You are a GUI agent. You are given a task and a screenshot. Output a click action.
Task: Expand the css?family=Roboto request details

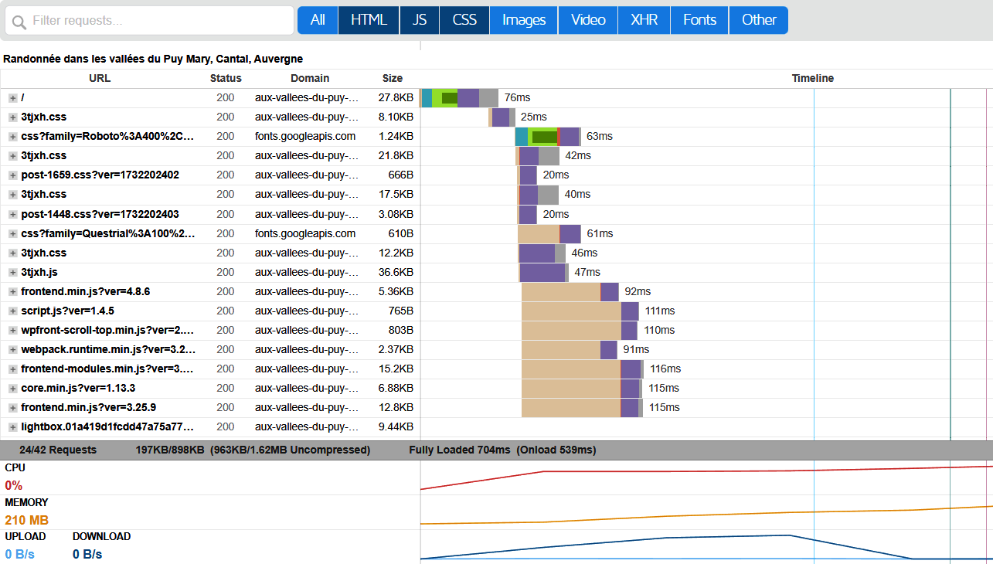tap(12, 137)
